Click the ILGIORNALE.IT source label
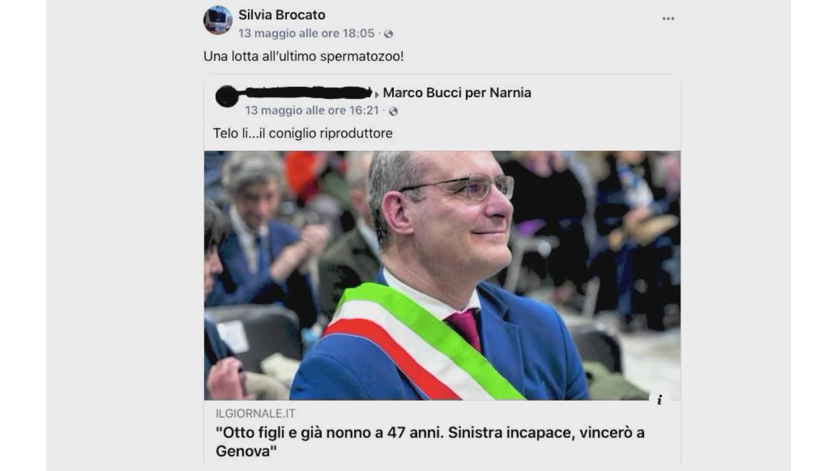 pyautogui.click(x=255, y=413)
